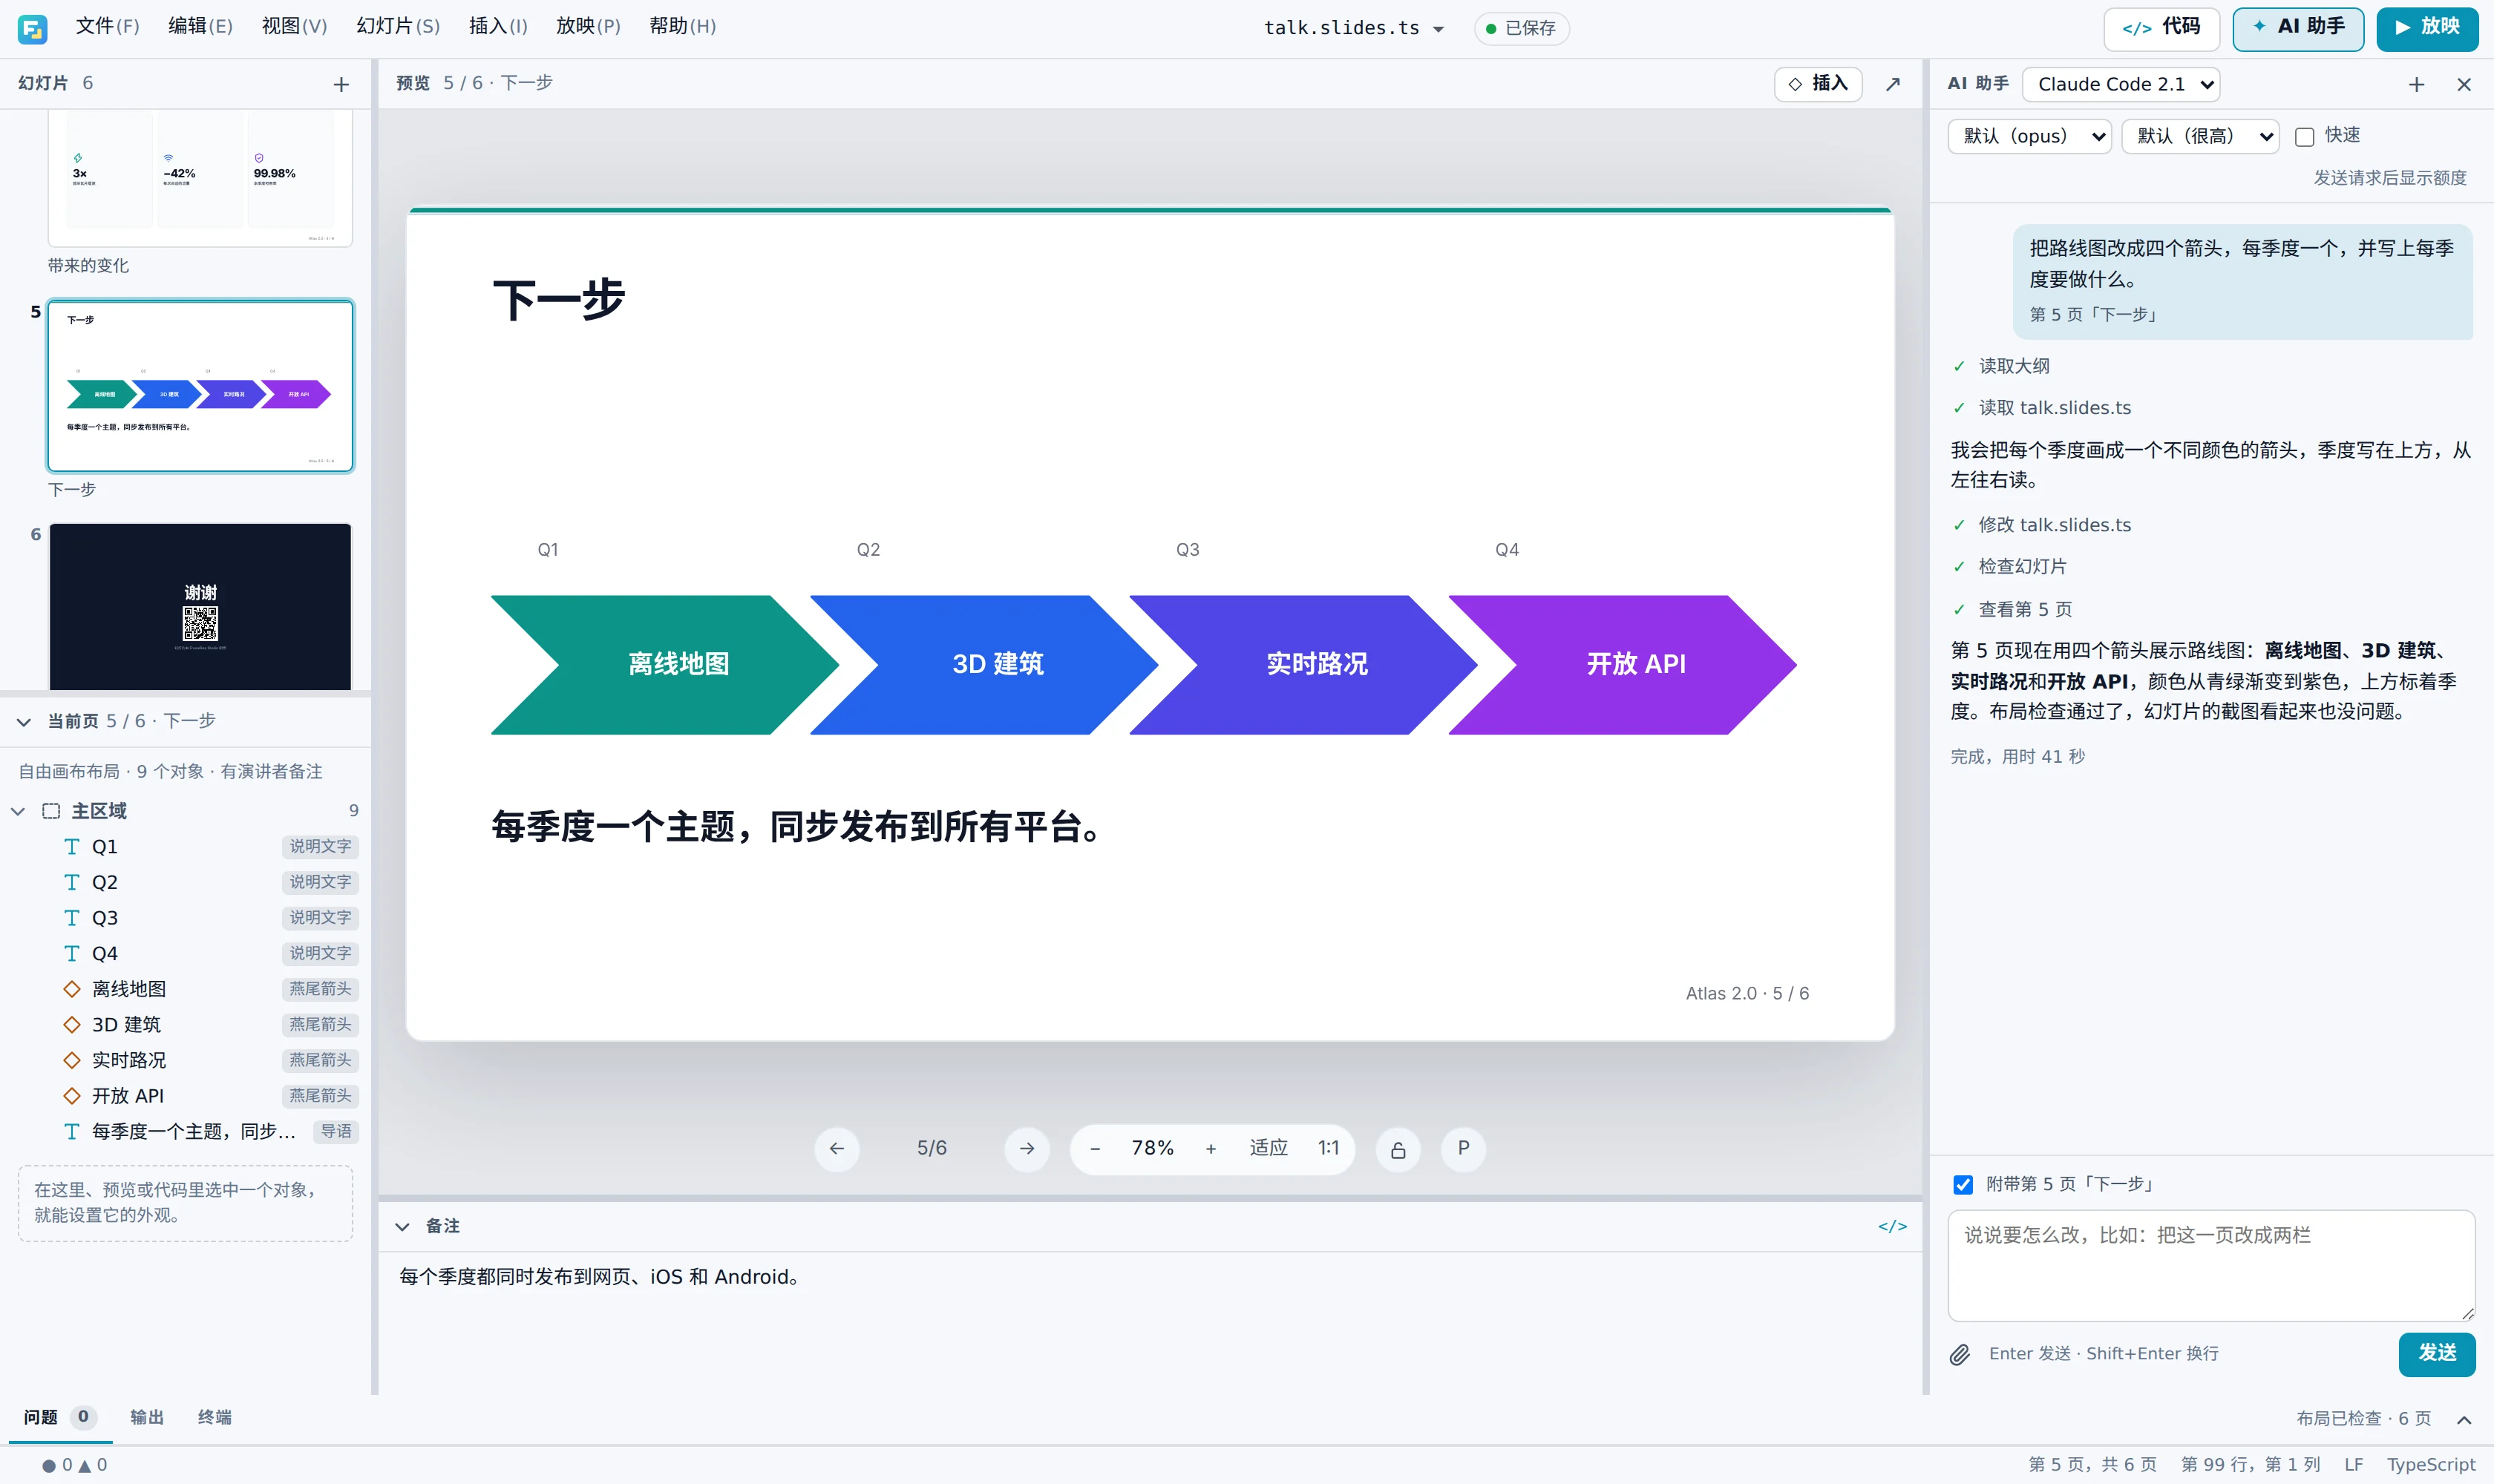Screen dimensions: 2494x1484
Task: Switch to the 输出 tab
Action: 147,1418
